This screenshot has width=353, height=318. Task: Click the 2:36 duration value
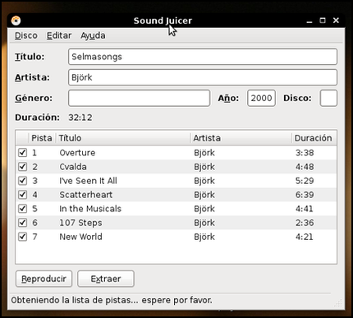[305, 223]
